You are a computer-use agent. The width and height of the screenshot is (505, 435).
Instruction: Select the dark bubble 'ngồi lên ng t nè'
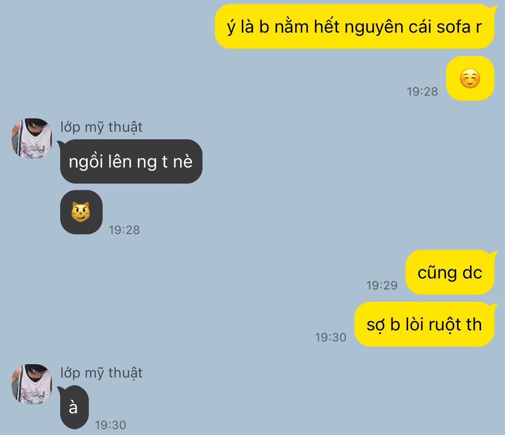(131, 161)
